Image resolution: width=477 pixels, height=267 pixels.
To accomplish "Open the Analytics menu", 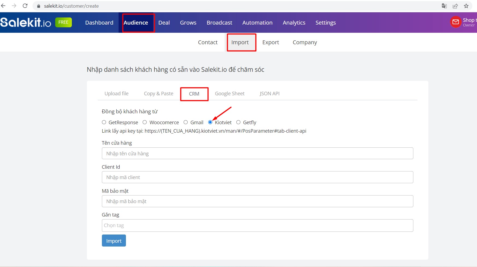I will [294, 23].
